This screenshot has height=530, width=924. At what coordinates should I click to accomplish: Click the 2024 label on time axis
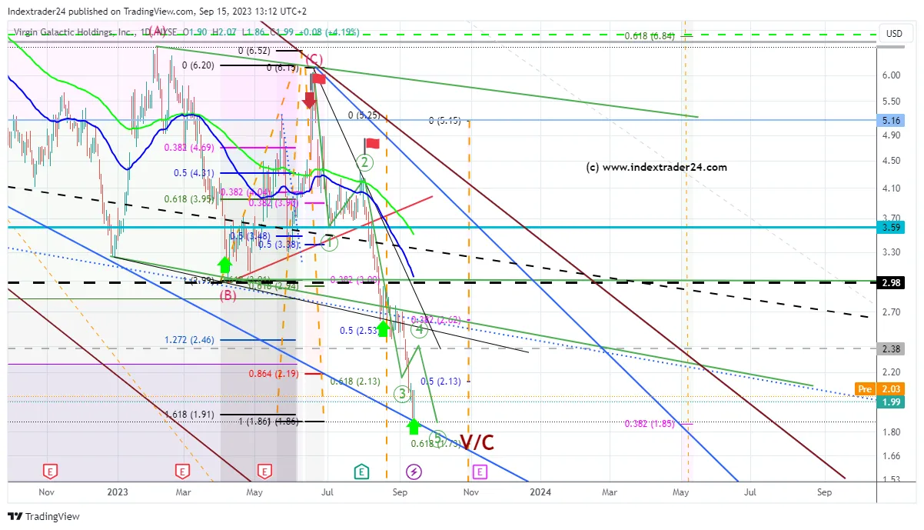tap(541, 491)
